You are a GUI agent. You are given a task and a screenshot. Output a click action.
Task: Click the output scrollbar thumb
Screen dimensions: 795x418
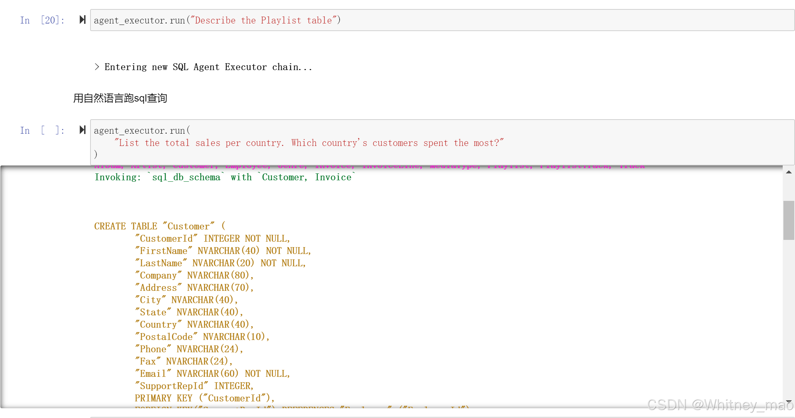point(788,220)
